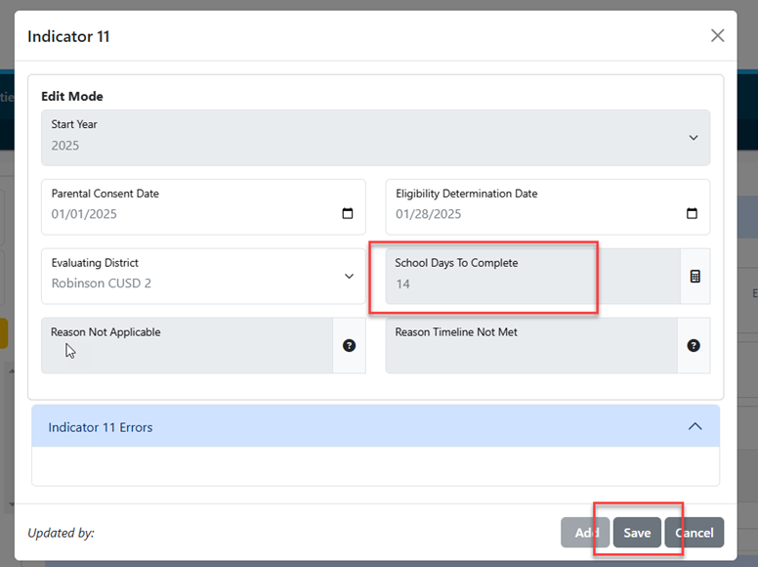Click the disabled Add button
Viewport: 758px width, 567px height.
click(585, 533)
